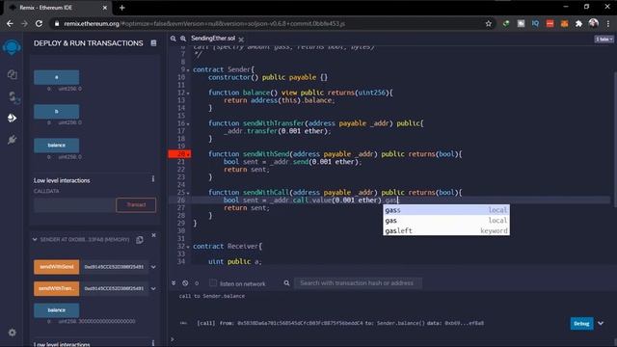This screenshot has height=347, width=617.
Task: Toggle the terminal collapse arrows icon
Action: pyautogui.click(x=174, y=282)
